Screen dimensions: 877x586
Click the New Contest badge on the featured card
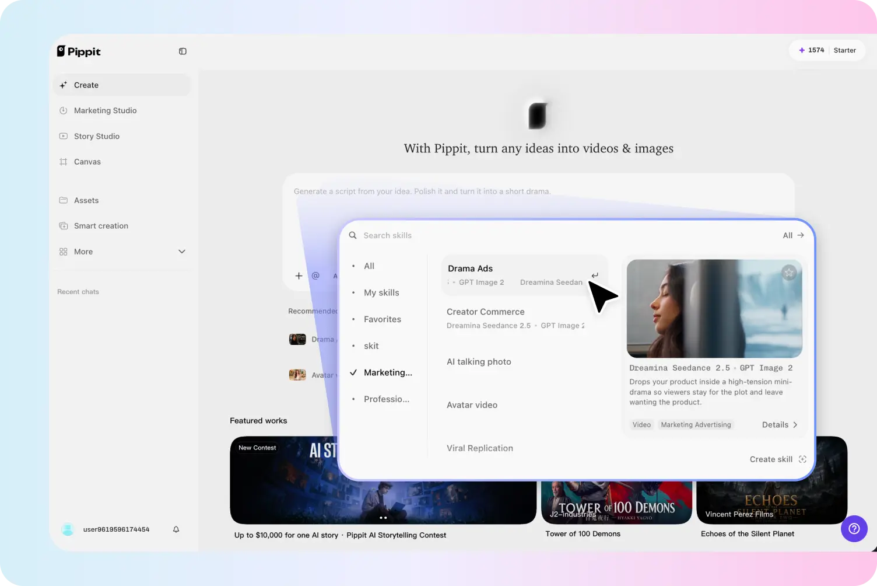tap(257, 448)
